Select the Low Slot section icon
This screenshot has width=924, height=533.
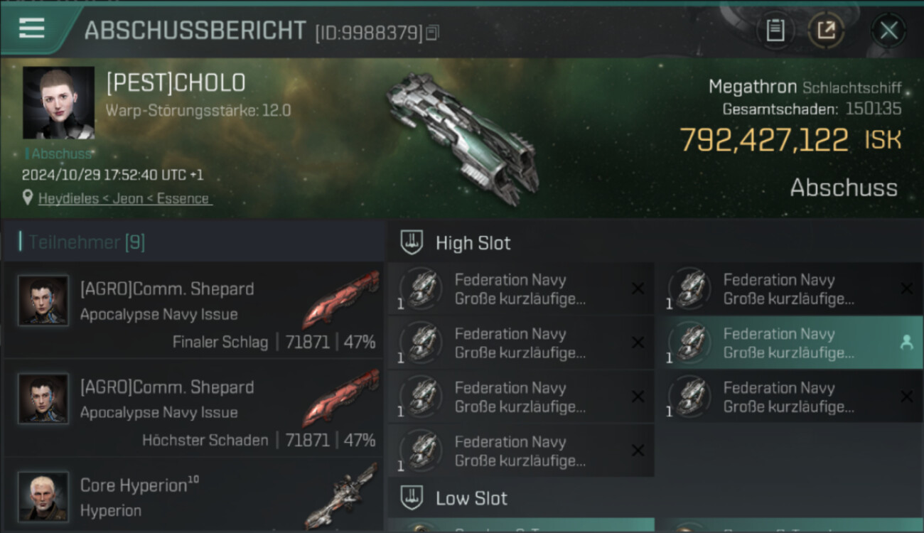[412, 497]
